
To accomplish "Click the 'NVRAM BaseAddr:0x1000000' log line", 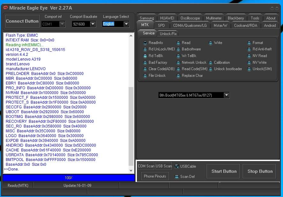I will point(46,93).
